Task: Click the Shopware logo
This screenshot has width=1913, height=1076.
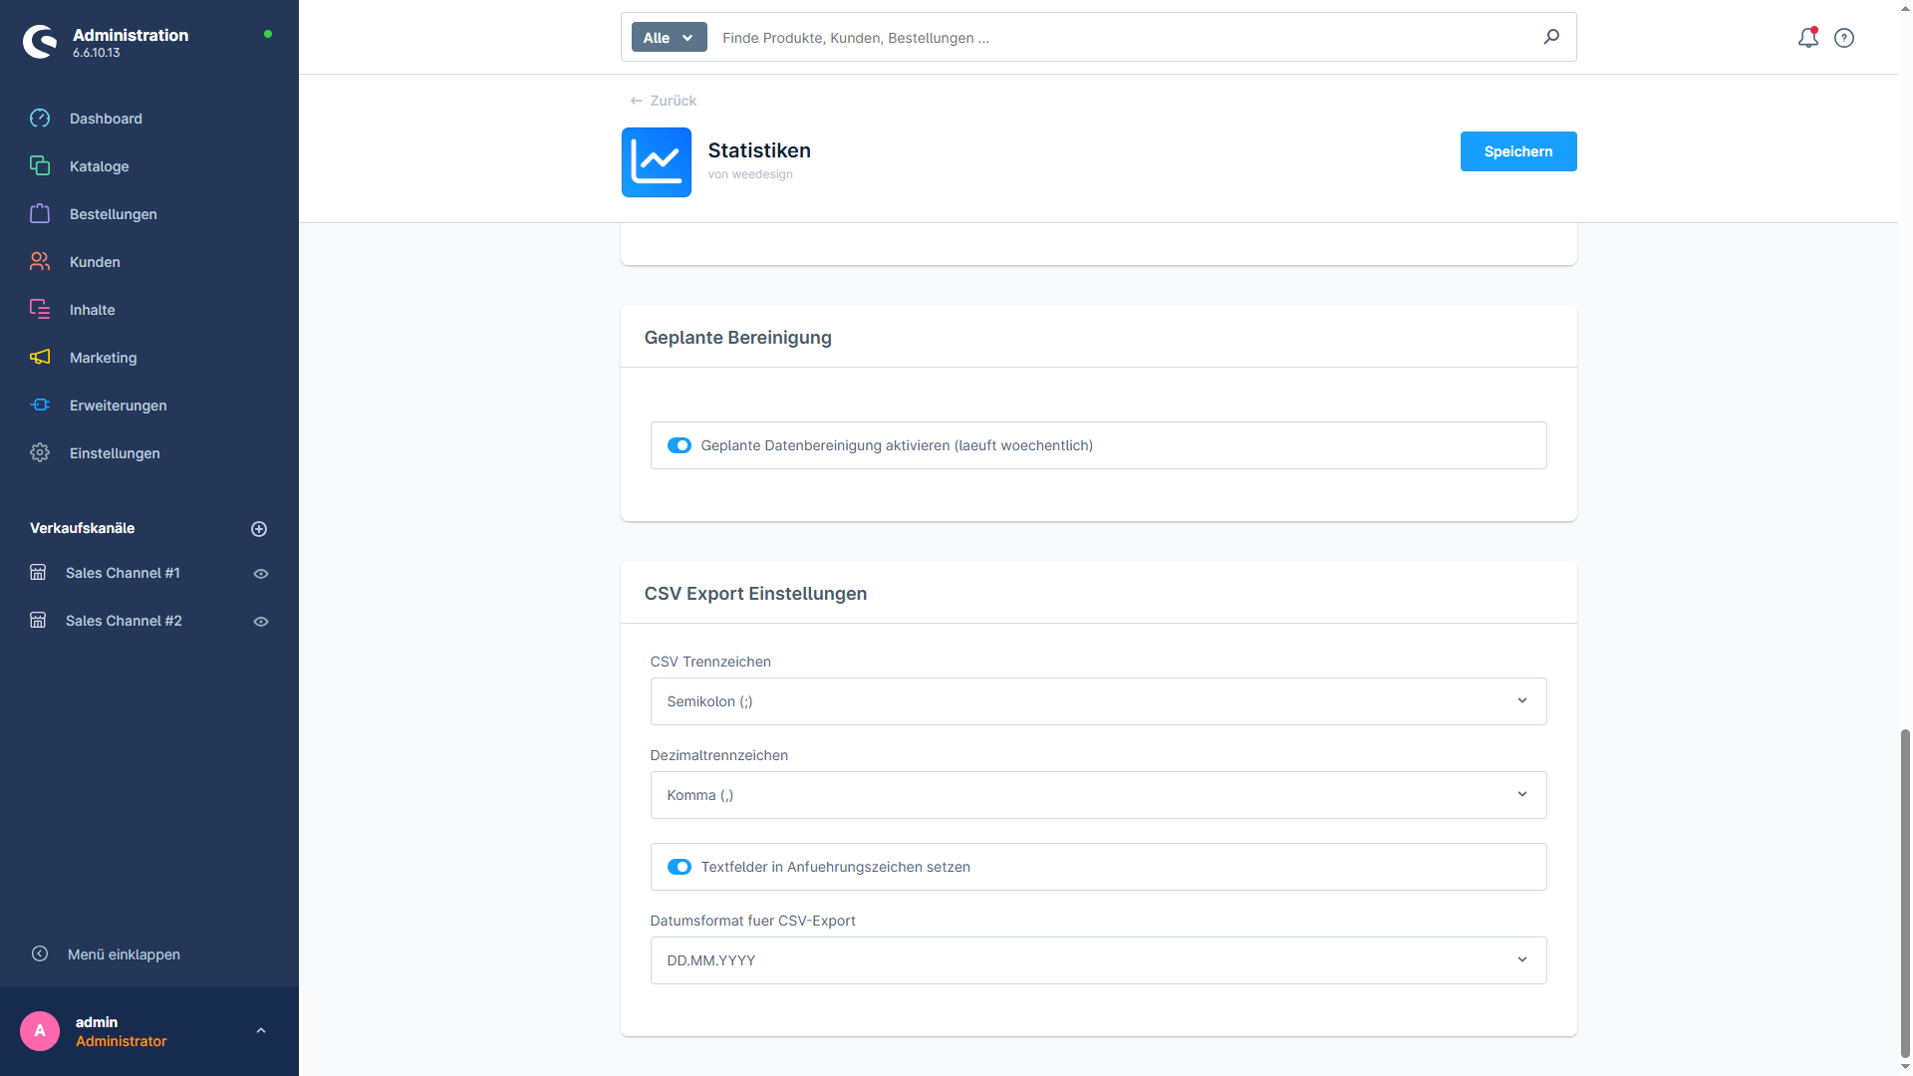Action: pos(40,42)
